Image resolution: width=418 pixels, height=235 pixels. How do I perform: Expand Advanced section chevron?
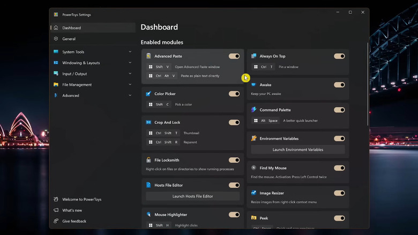[130, 96]
